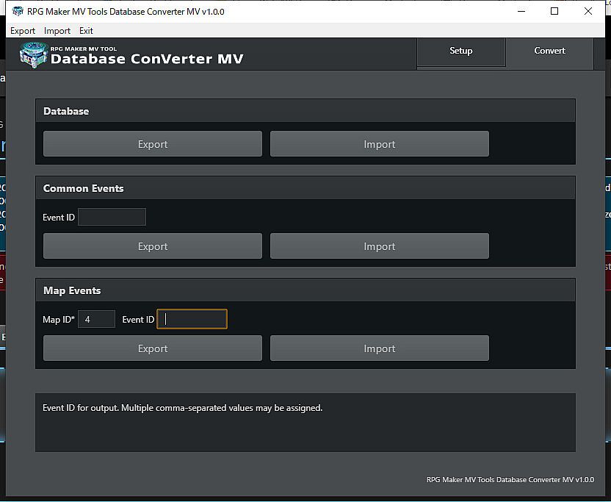The width and height of the screenshot is (611, 502).
Task: Focus the Common Events Event ID field
Action: click(x=112, y=217)
